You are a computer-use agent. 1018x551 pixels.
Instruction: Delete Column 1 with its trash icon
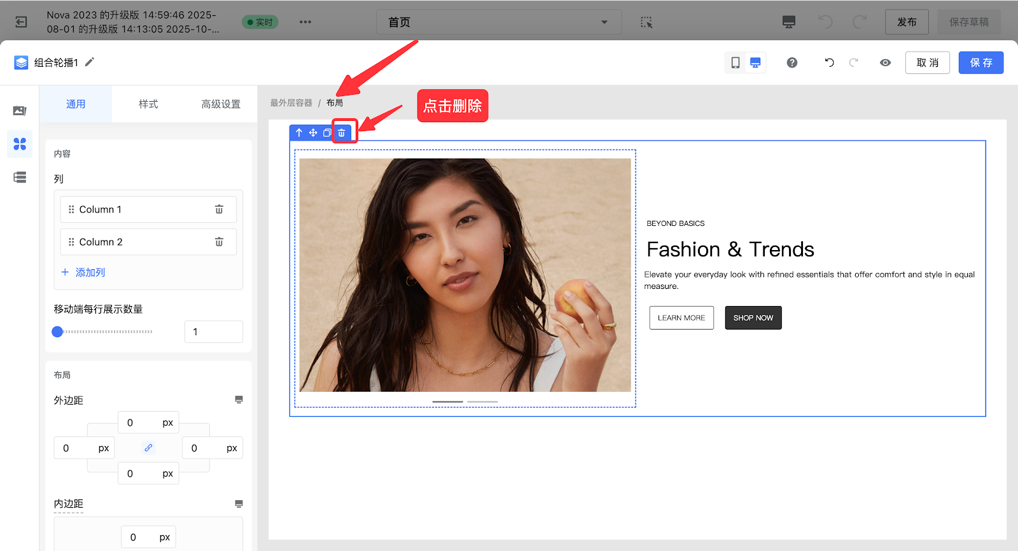219,209
